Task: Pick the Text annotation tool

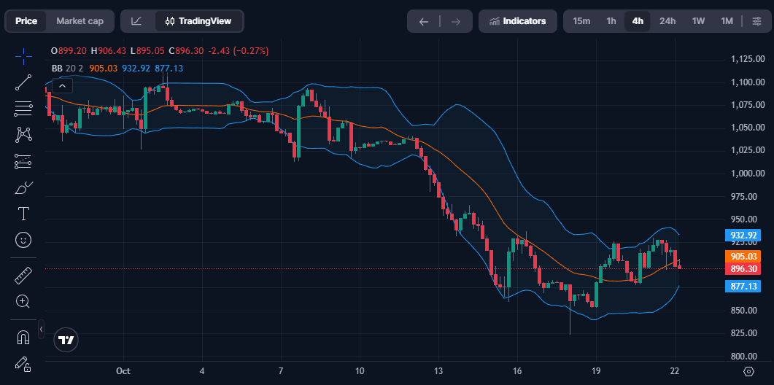Action: pyautogui.click(x=23, y=214)
